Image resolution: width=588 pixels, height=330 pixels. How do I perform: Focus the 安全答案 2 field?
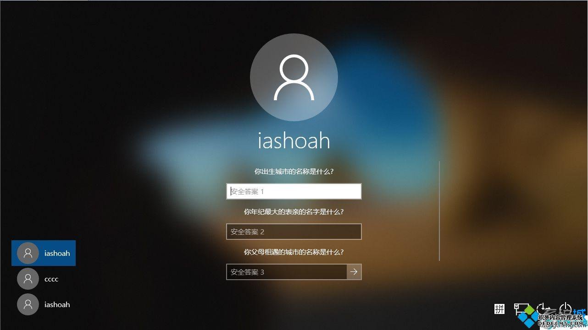294,232
